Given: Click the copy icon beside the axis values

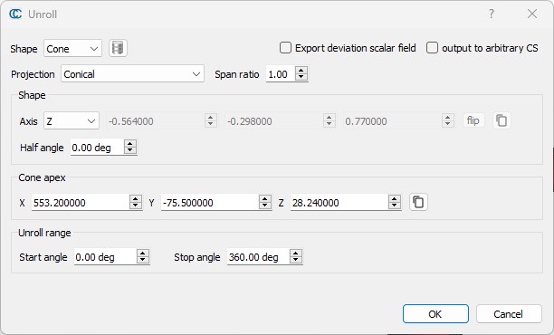Looking at the screenshot, I should (501, 120).
